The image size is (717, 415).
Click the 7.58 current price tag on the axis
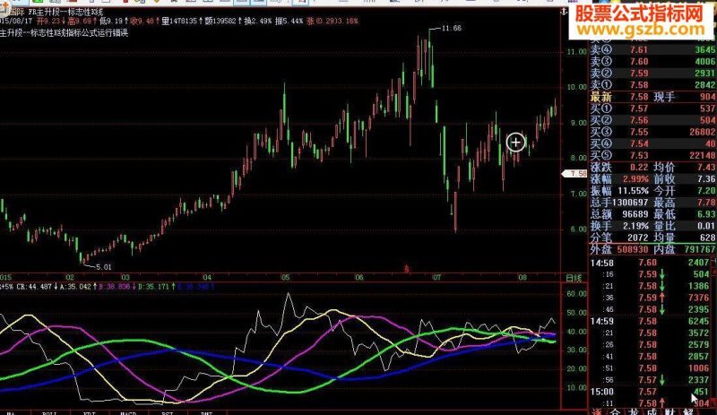tap(574, 174)
